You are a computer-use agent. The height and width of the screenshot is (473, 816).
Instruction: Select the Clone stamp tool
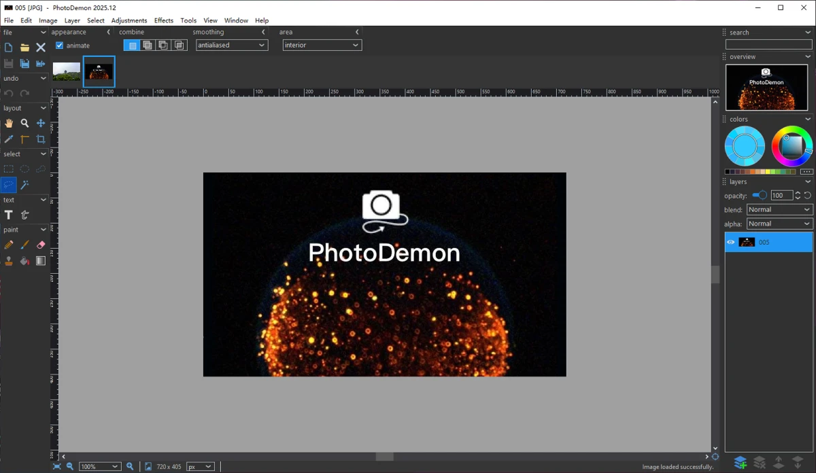pos(8,261)
